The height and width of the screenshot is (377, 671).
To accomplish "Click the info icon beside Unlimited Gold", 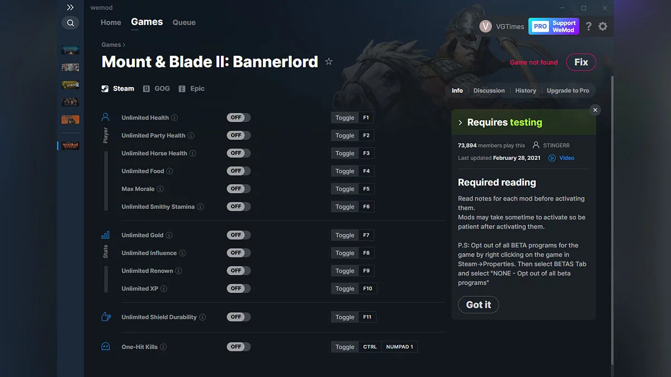I will (x=168, y=235).
